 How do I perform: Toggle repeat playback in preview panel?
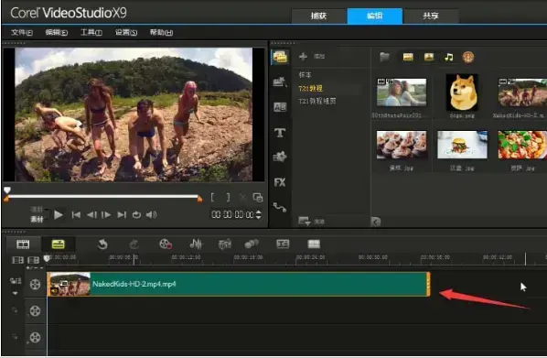pos(136,215)
